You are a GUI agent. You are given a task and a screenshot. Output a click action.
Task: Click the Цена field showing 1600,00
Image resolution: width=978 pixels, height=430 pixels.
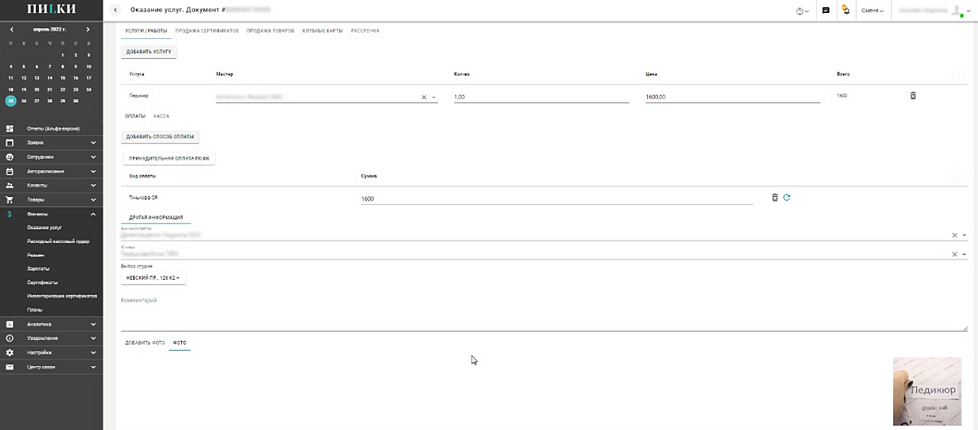pos(733,96)
